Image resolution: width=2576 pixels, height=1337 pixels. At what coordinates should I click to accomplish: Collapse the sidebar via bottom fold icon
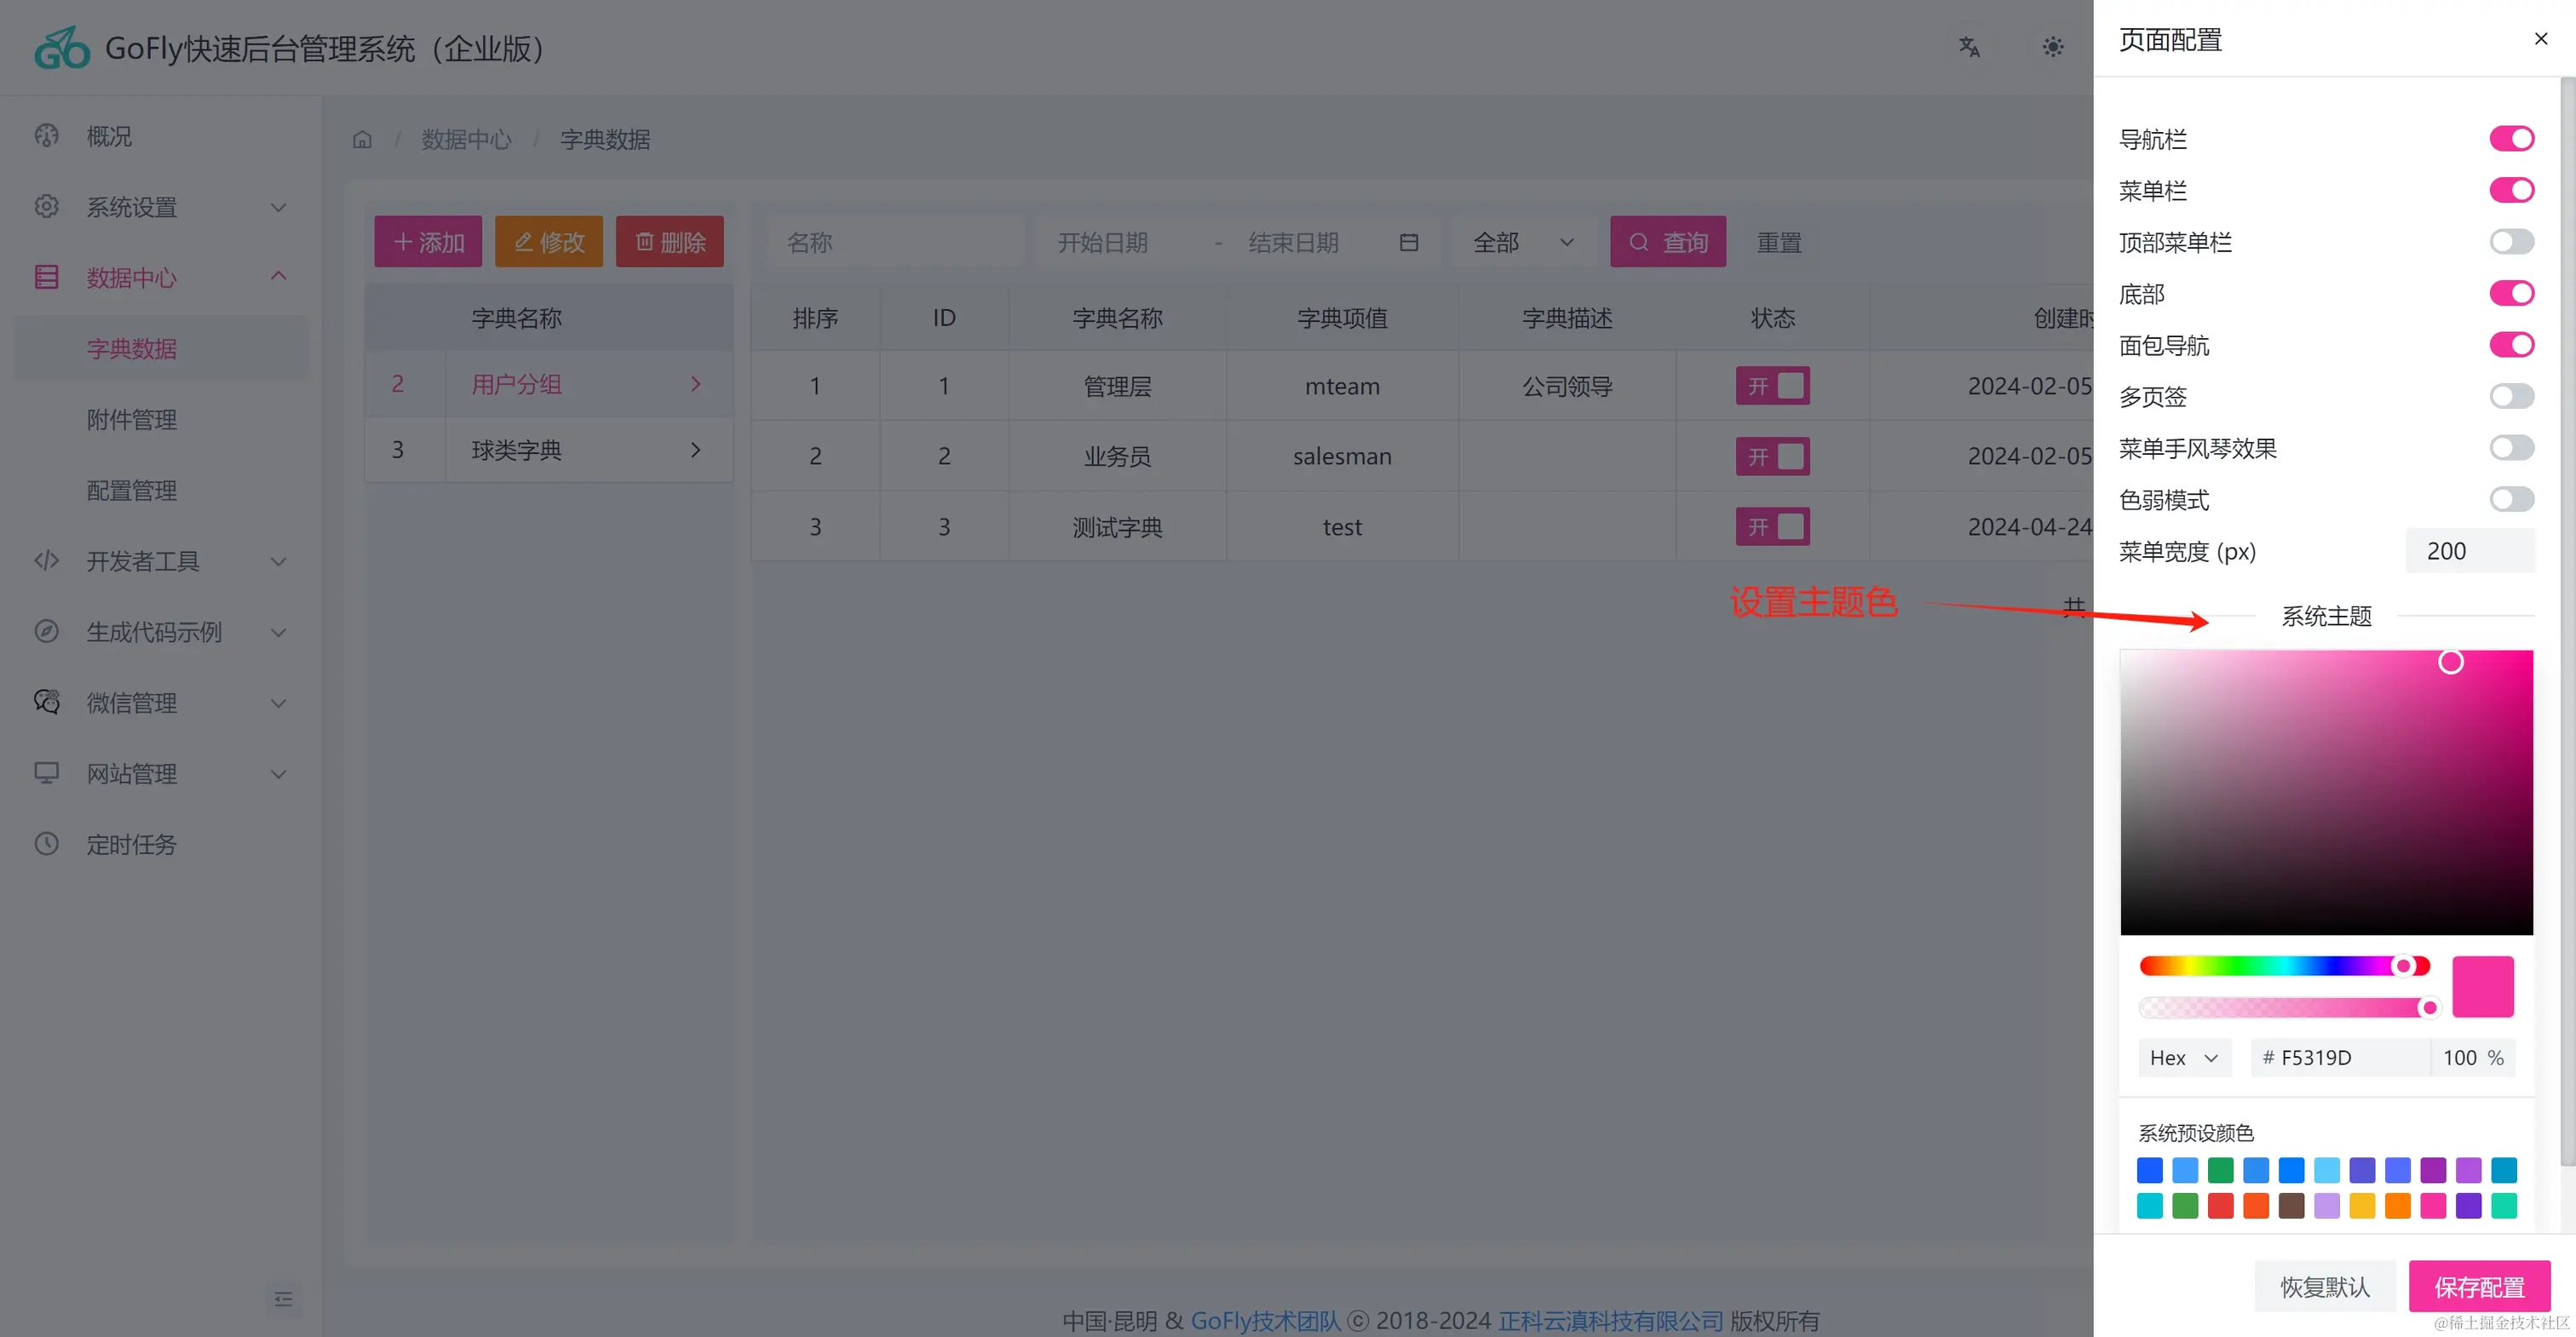pos(284,1299)
